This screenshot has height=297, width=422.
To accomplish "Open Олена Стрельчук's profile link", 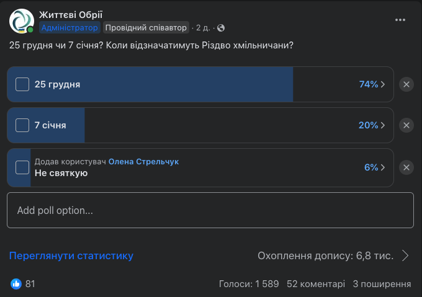I will point(143,161).
